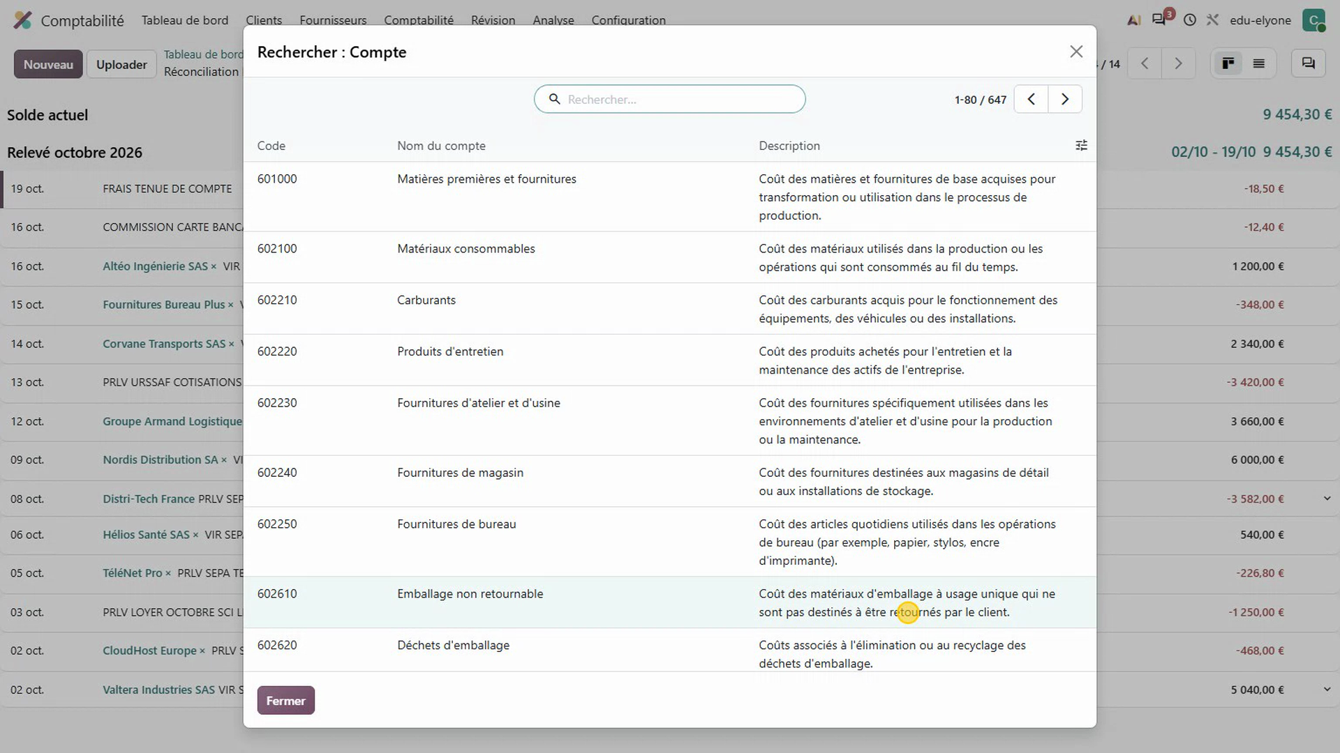This screenshot has width=1340, height=753.
Task: Open the Fournisseurs menu
Action: 333,20
